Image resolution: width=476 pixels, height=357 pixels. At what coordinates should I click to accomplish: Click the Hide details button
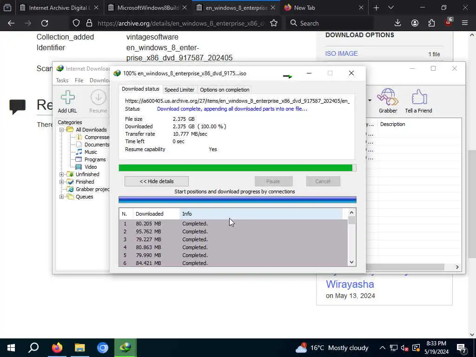157,181
